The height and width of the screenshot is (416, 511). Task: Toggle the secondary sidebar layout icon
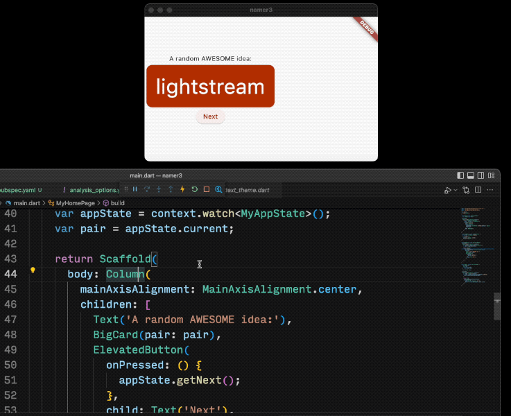tap(480, 175)
